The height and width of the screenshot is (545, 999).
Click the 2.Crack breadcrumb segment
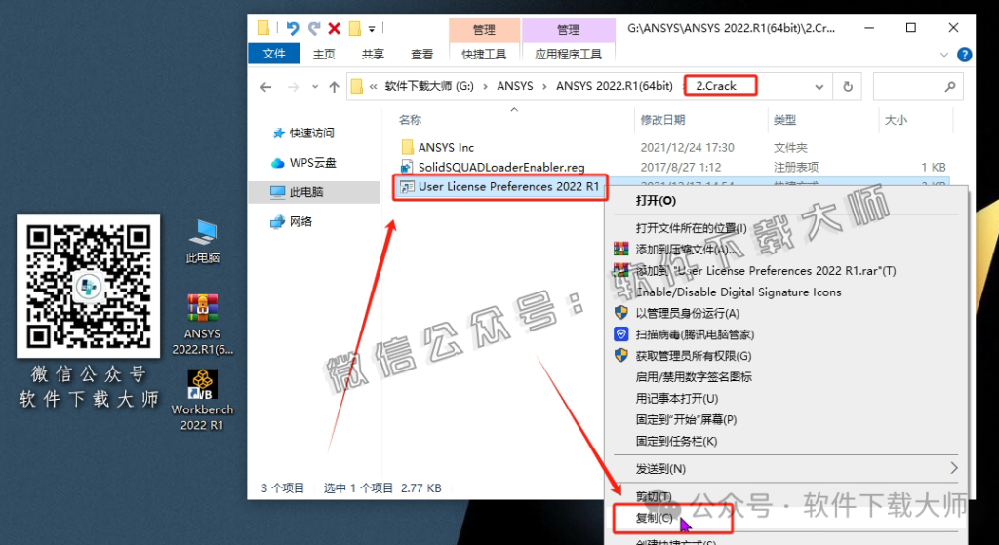(716, 86)
